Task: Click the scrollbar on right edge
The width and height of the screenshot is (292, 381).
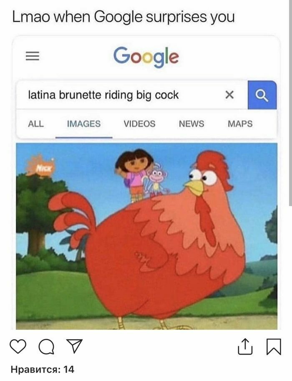Action: pyautogui.click(x=291, y=102)
